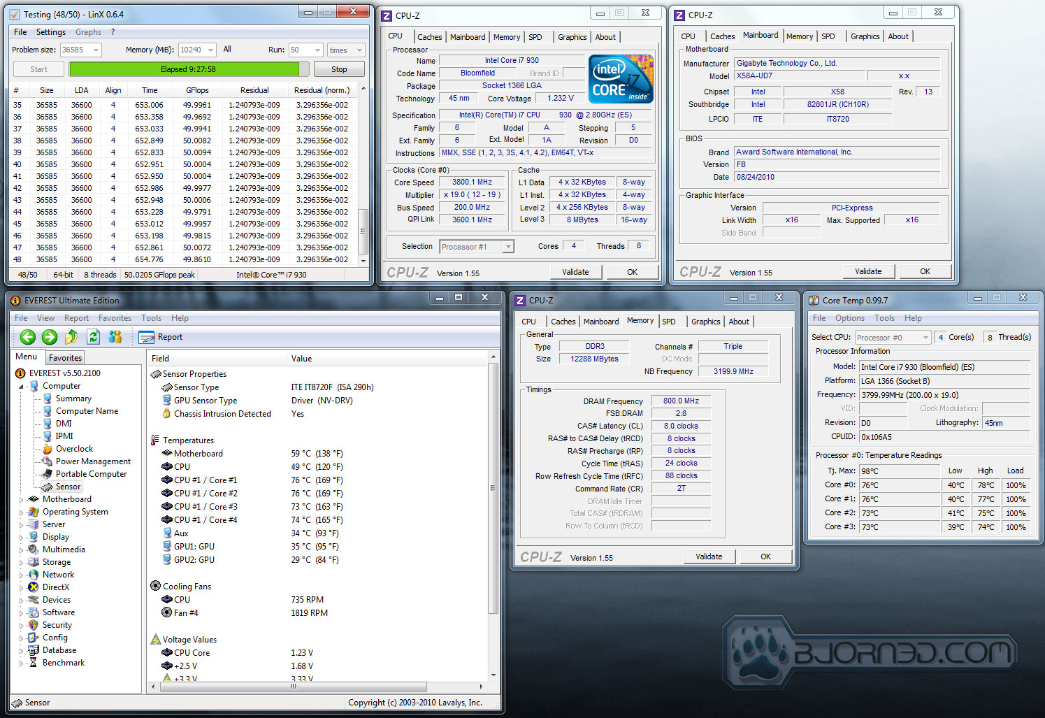Open Core Temp Options menu
Viewport: 1045px width, 718px height.
tap(849, 318)
